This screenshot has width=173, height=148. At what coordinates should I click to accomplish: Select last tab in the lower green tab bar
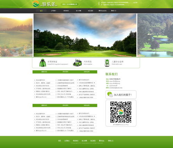coord(87,105)
